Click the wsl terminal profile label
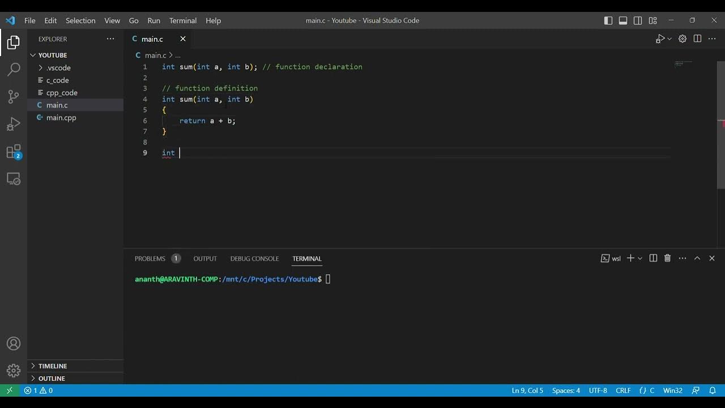Image resolution: width=725 pixels, height=408 pixels. [x=611, y=258]
